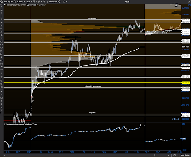Click the symbol search magnifier icon
The image size is (191, 157).
(x=15, y=1)
